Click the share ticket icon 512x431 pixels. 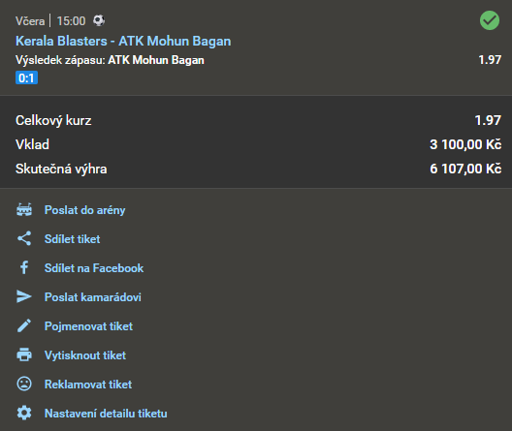tap(24, 238)
